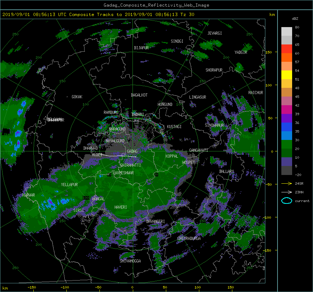
Task: Click the 150 tick on right axis
Action: 269,52
